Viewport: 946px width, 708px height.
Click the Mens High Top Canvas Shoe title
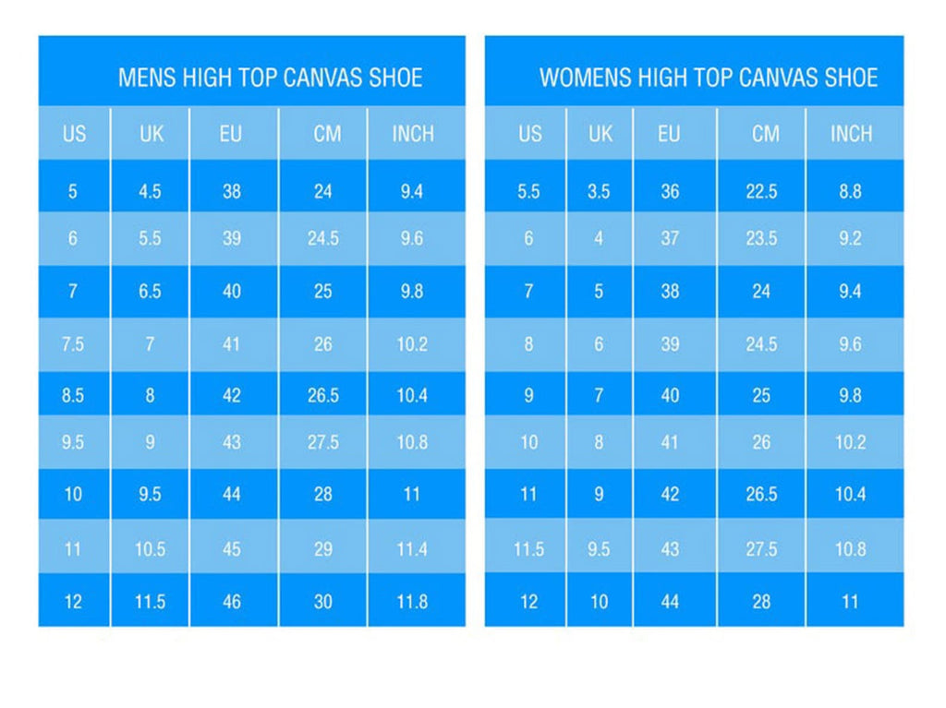click(270, 78)
